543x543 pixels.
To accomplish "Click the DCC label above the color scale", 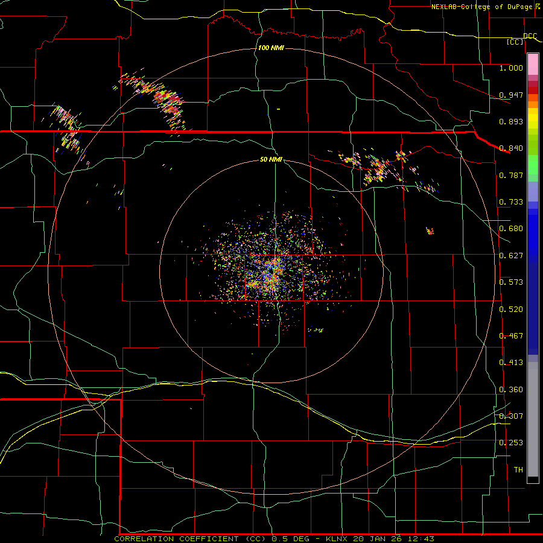I will (530, 36).
